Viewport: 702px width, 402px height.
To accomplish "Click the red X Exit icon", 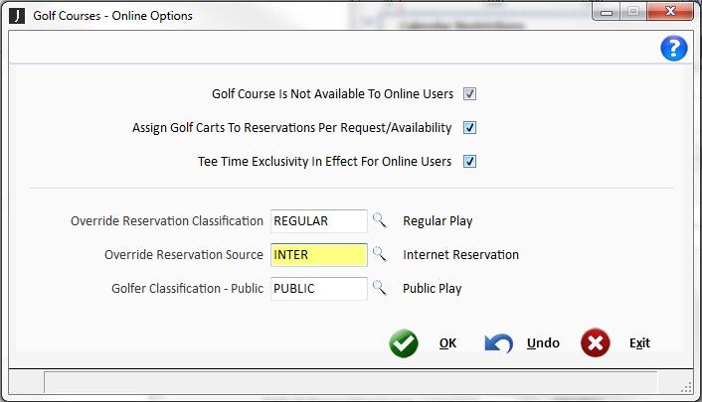I will [595, 343].
